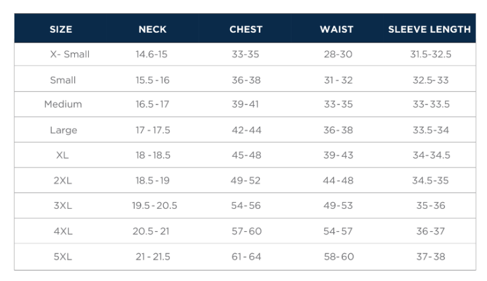Click the NECK column header
487x281 pixels.
pyautogui.click(x=152, y=30)
